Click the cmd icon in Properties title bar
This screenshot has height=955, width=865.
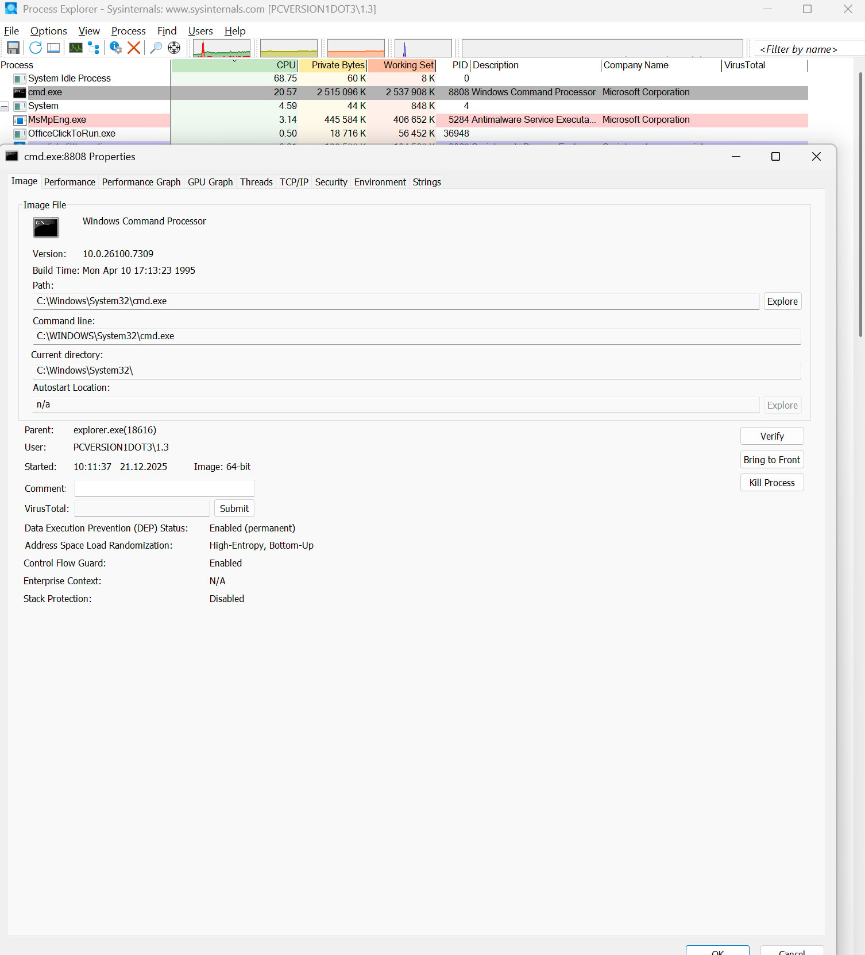[x=12, y=156]
